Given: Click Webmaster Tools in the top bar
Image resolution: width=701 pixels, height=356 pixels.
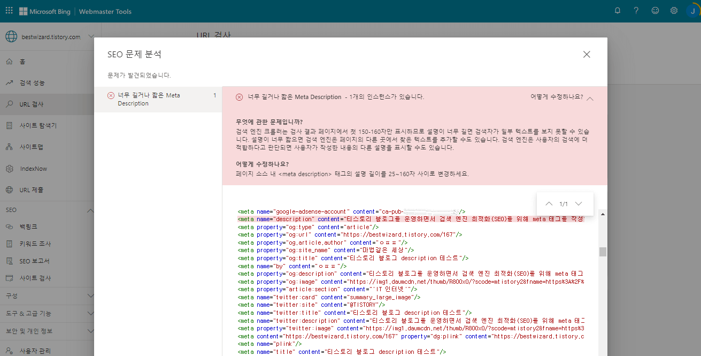Looking at the screenshot, I should (x=105, y=11).
